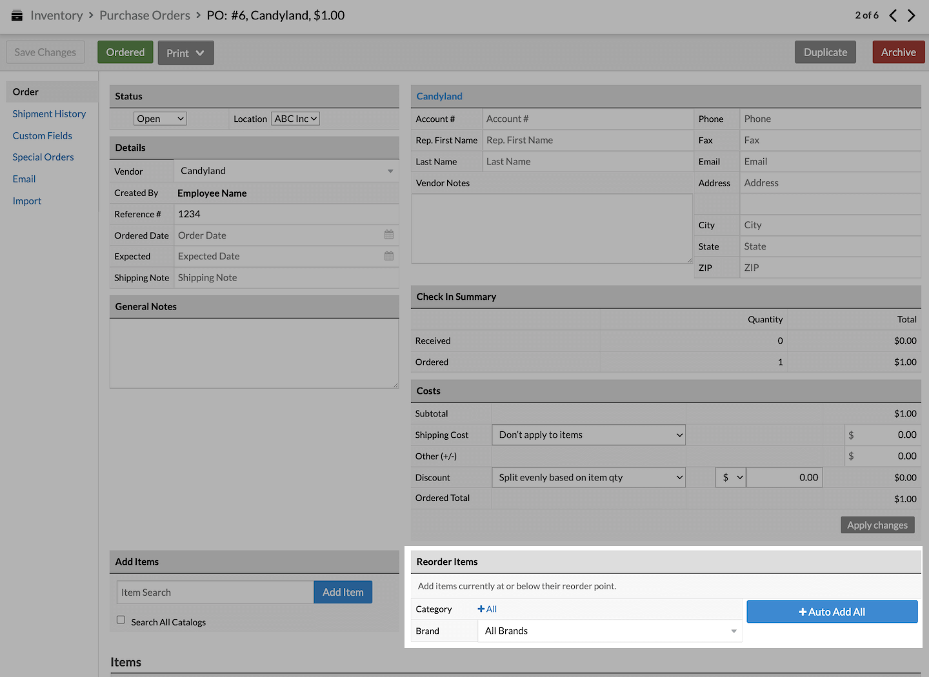Viewport: 929px width, 677px height.
Task: Open the Candyland vendor link
Action: (439, 96)
